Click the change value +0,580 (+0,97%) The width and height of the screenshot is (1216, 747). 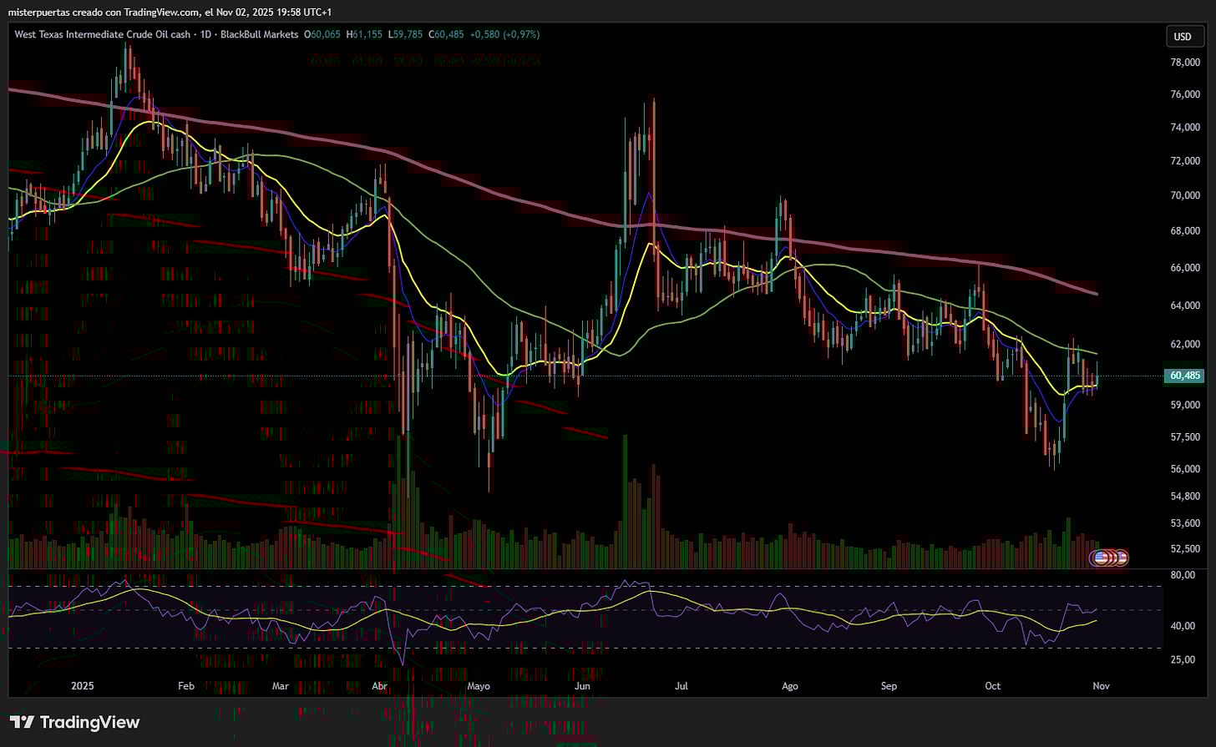pos(504,34)
